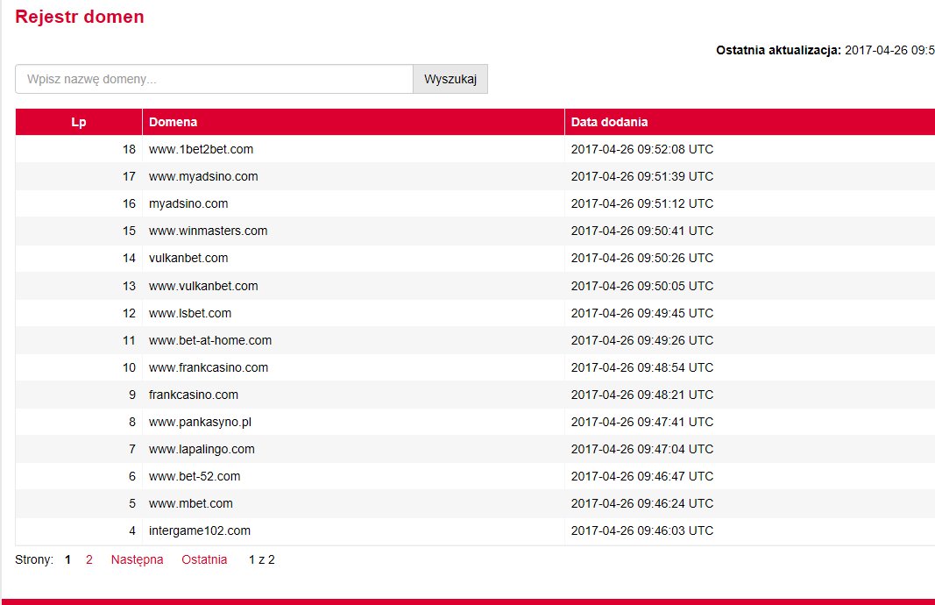Select www.vulkanbet.com domain entry
Screen dimensions: 935x605
tap(203, 286)
